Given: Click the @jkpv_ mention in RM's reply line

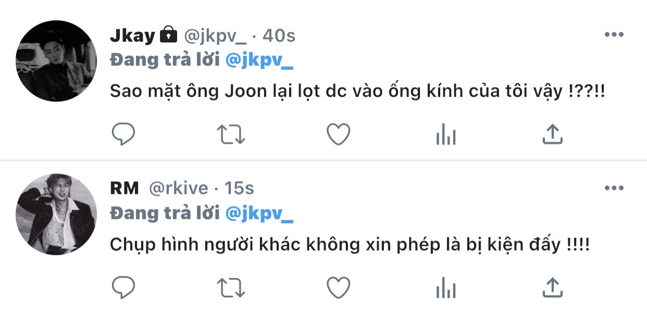Looking at the screenshot, I should coord(259,214).
